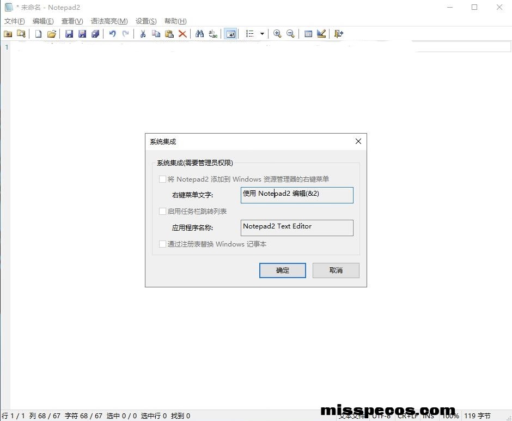Check the 启用任务栏跳转列表 checkbox
The height and width of the screenshot is (421, 512).
162,212
